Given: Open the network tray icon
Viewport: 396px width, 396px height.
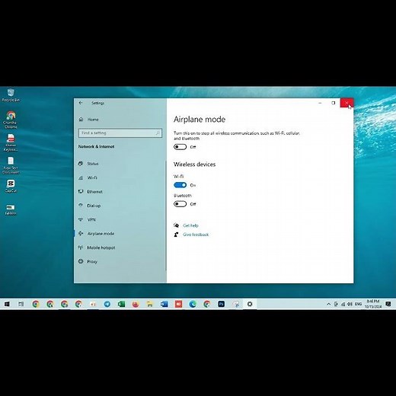Looking at the screenshot, I should [x=343, y=304].
